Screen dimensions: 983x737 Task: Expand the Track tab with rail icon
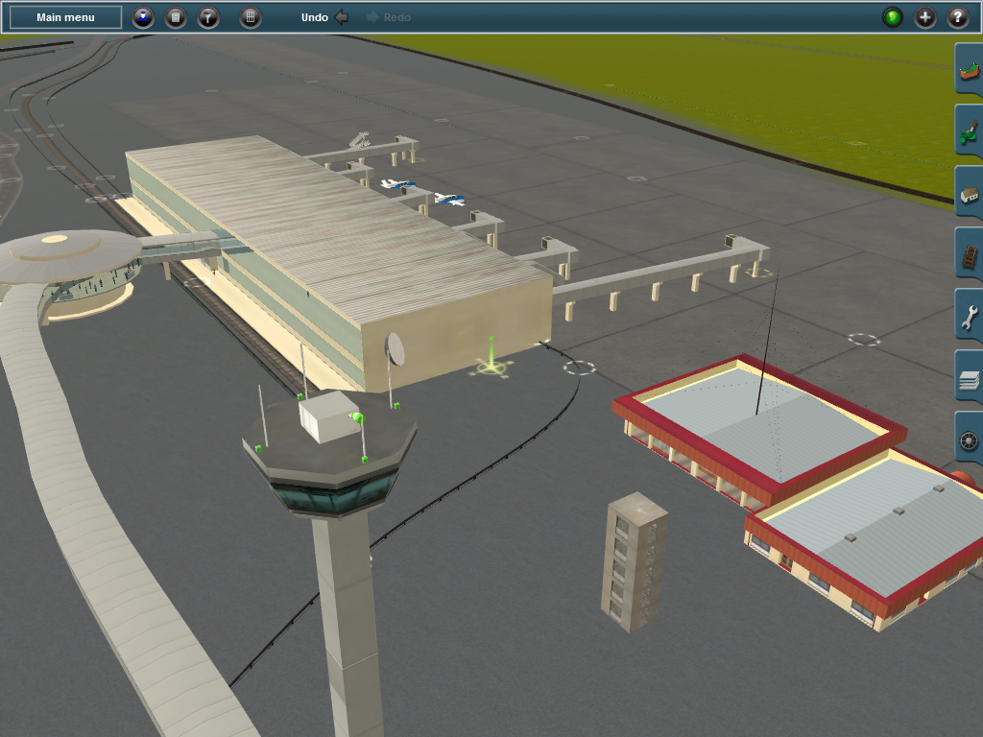coord(969,257)
